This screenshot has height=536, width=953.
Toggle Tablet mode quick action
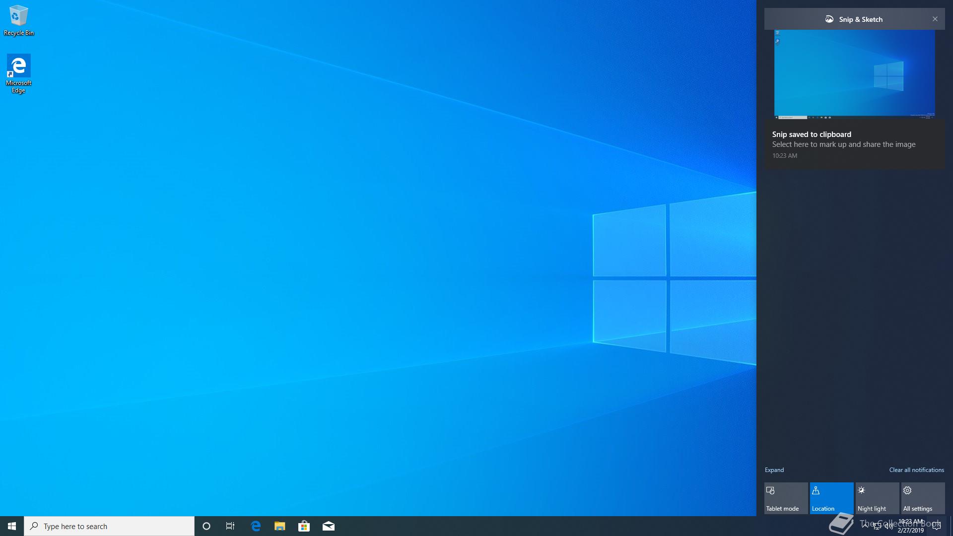point(786,498)
